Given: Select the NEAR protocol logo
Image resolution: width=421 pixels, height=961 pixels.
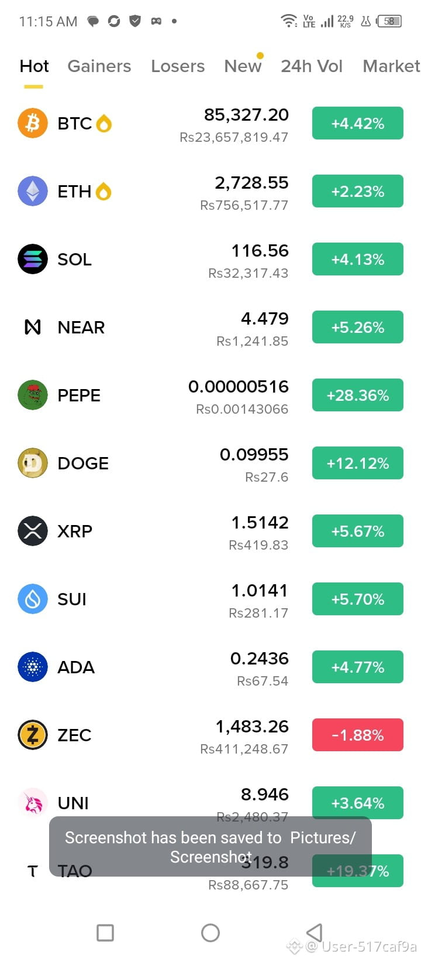Looking at the screenshot, I should coord(33,327).
